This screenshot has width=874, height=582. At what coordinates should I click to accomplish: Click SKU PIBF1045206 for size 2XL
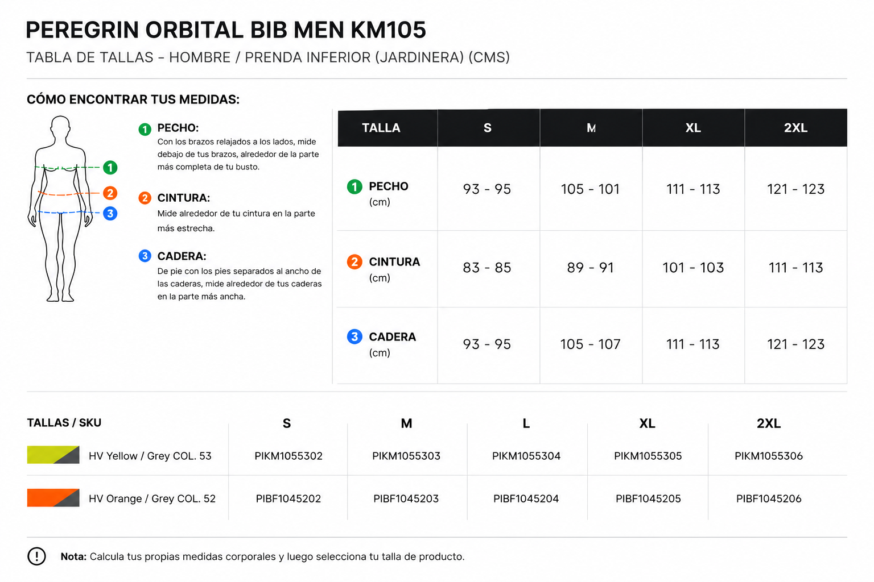point(769,498)
